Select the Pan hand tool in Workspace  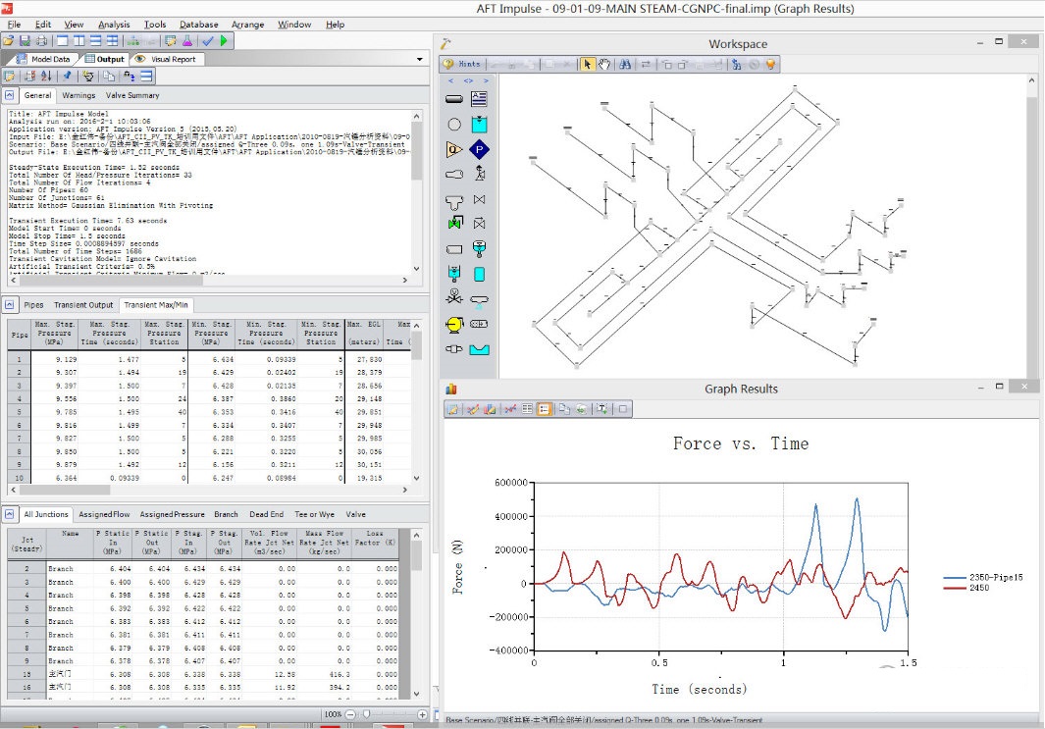[605, 65]
